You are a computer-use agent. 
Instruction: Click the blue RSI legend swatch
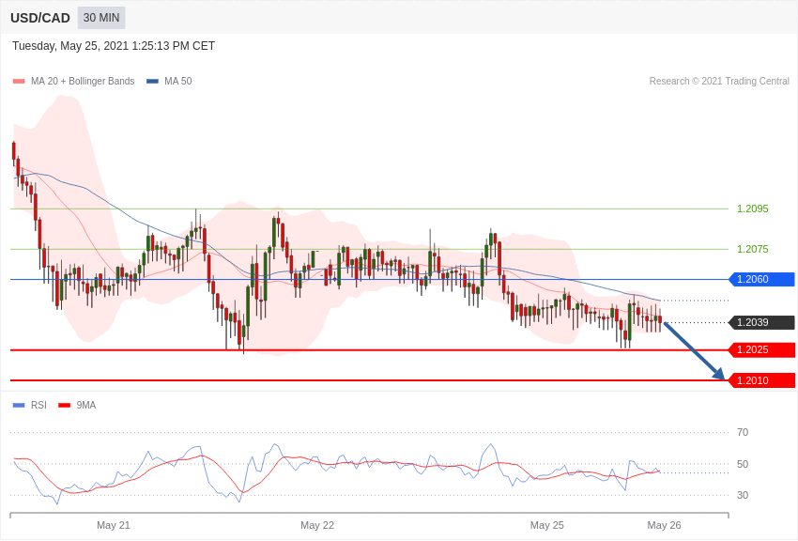click(19, 406)
